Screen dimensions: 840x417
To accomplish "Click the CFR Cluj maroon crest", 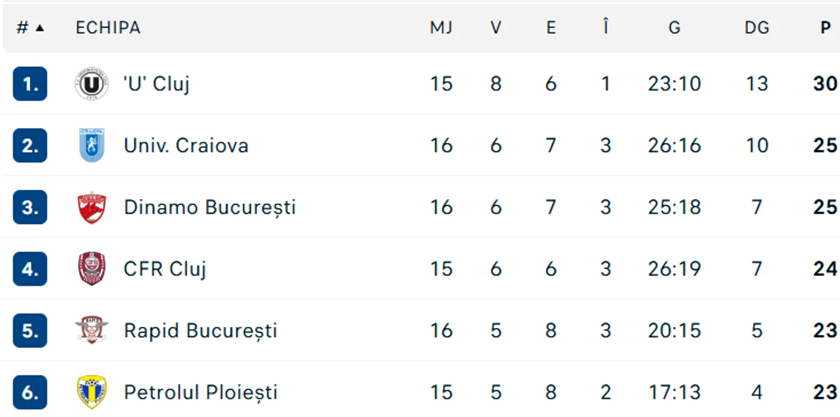I will coord(92,269).
